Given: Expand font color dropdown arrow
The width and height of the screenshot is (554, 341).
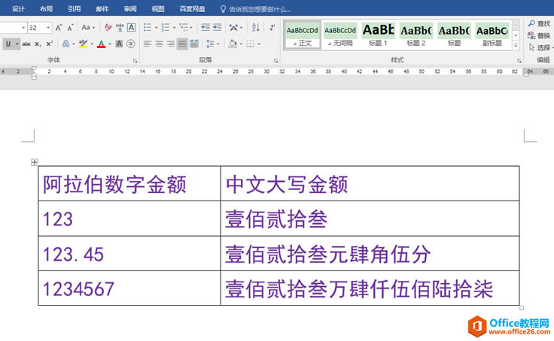Looking at the screenshot, I should (110, 44).
